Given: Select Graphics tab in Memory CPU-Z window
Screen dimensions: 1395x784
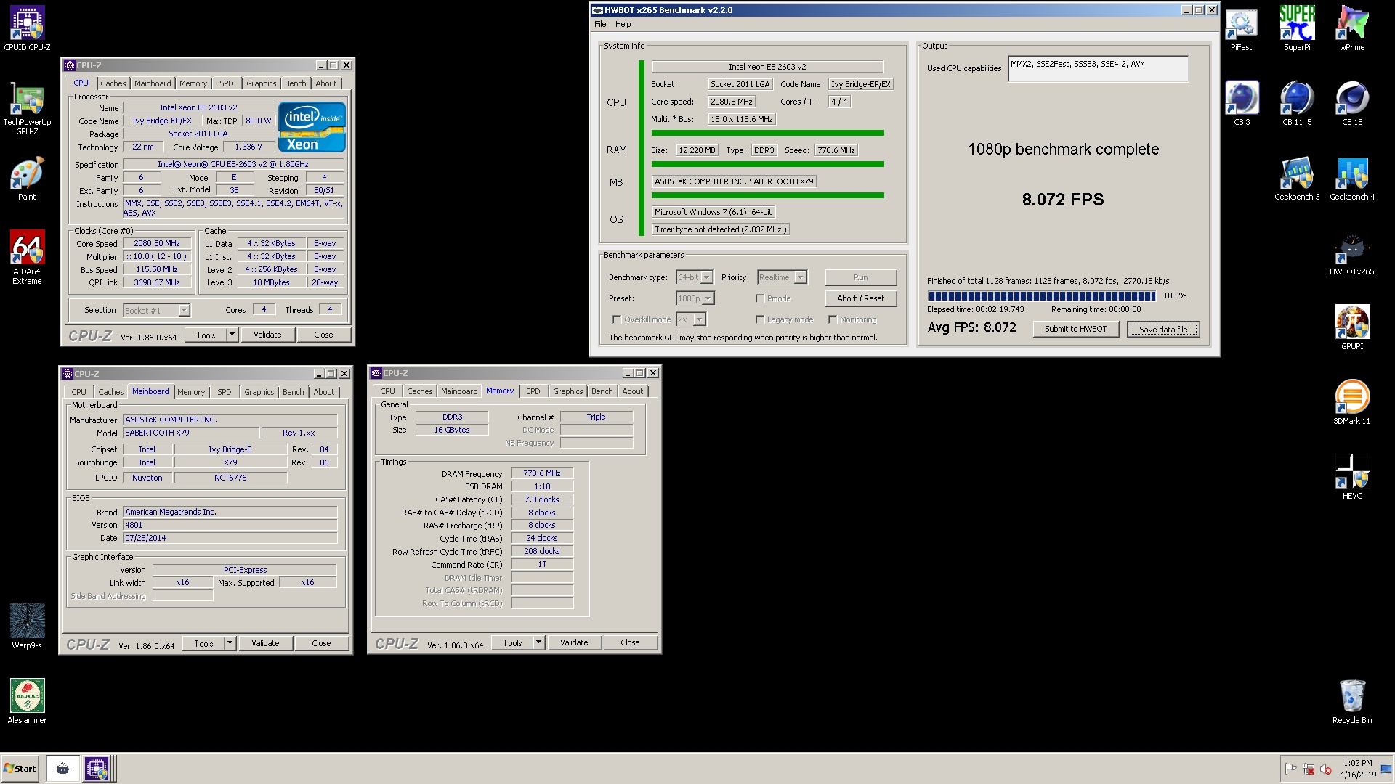Looking at the screenshot, I should [x=567, y=391].
